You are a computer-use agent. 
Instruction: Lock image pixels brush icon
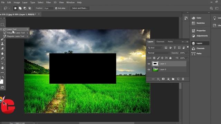(x=158, y=58)
